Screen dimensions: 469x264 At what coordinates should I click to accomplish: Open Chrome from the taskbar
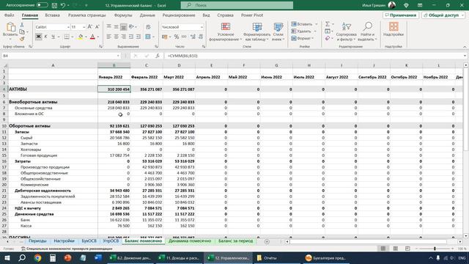click(37, 257)
